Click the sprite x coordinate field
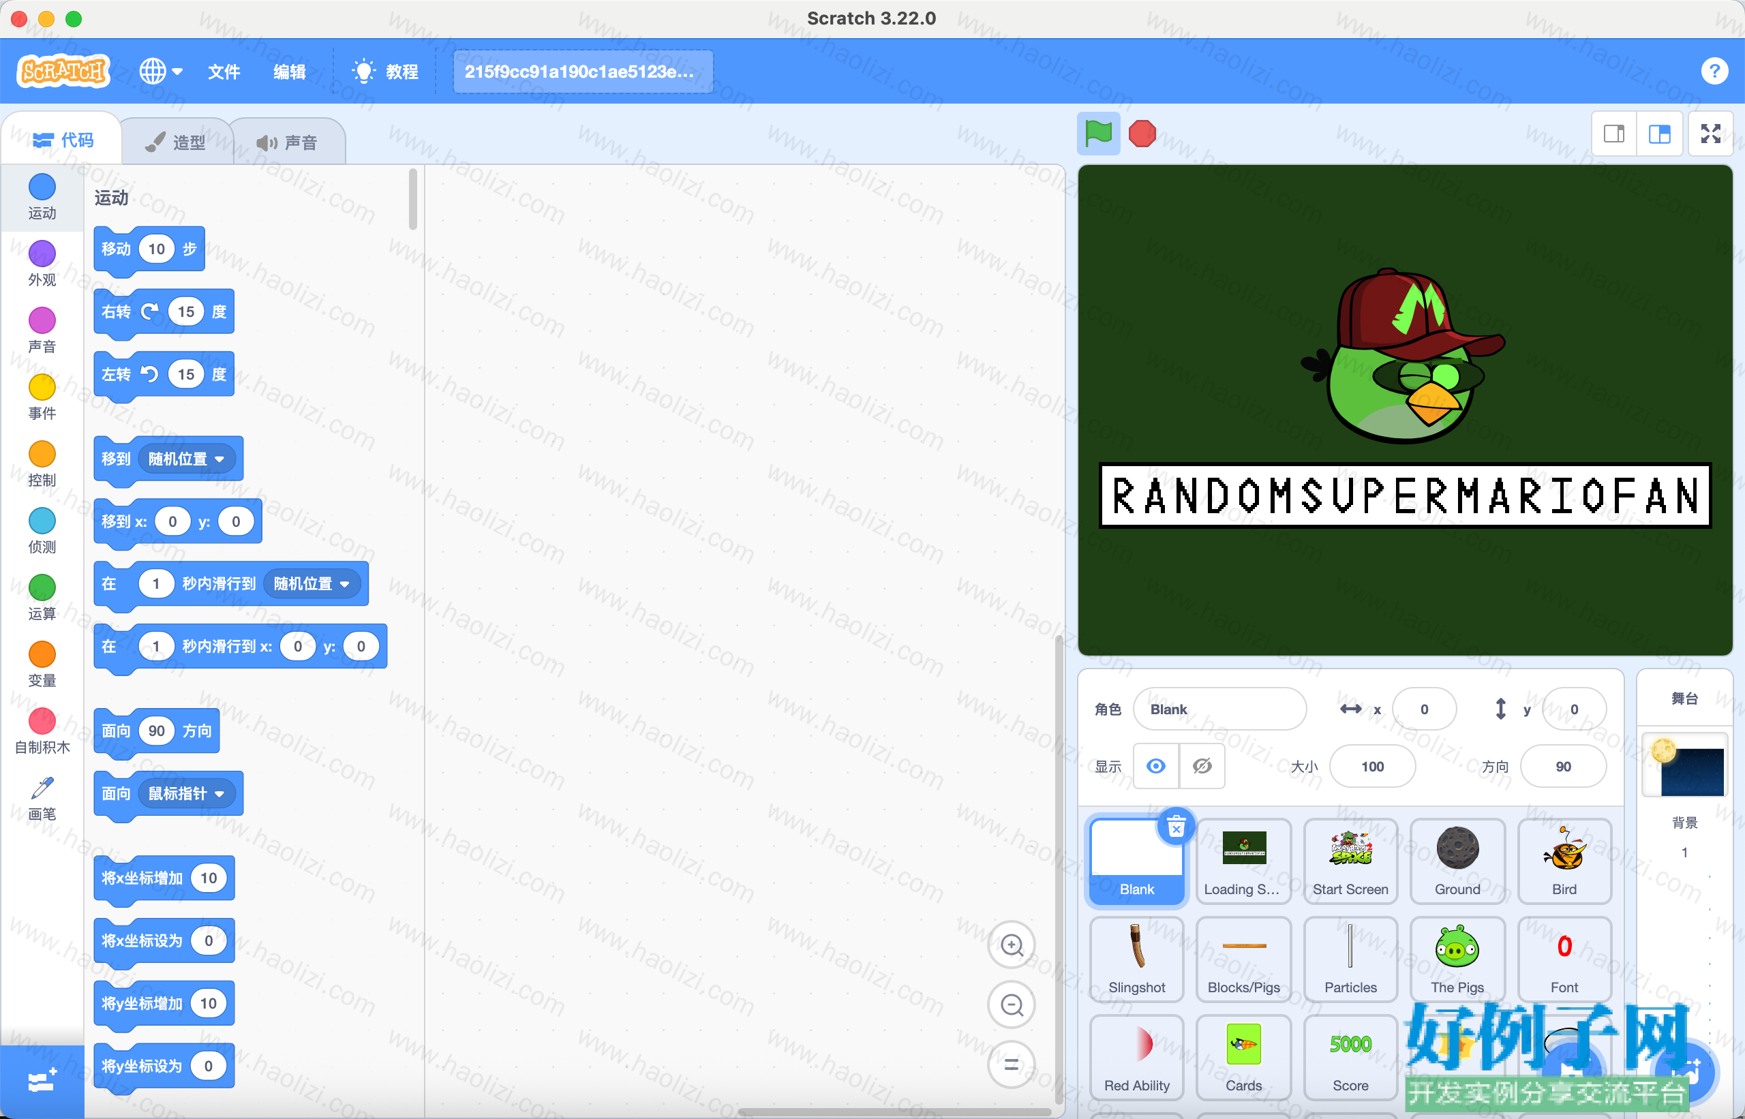The height and width of the screenshot is (1119, 1745). point(1425,709)
